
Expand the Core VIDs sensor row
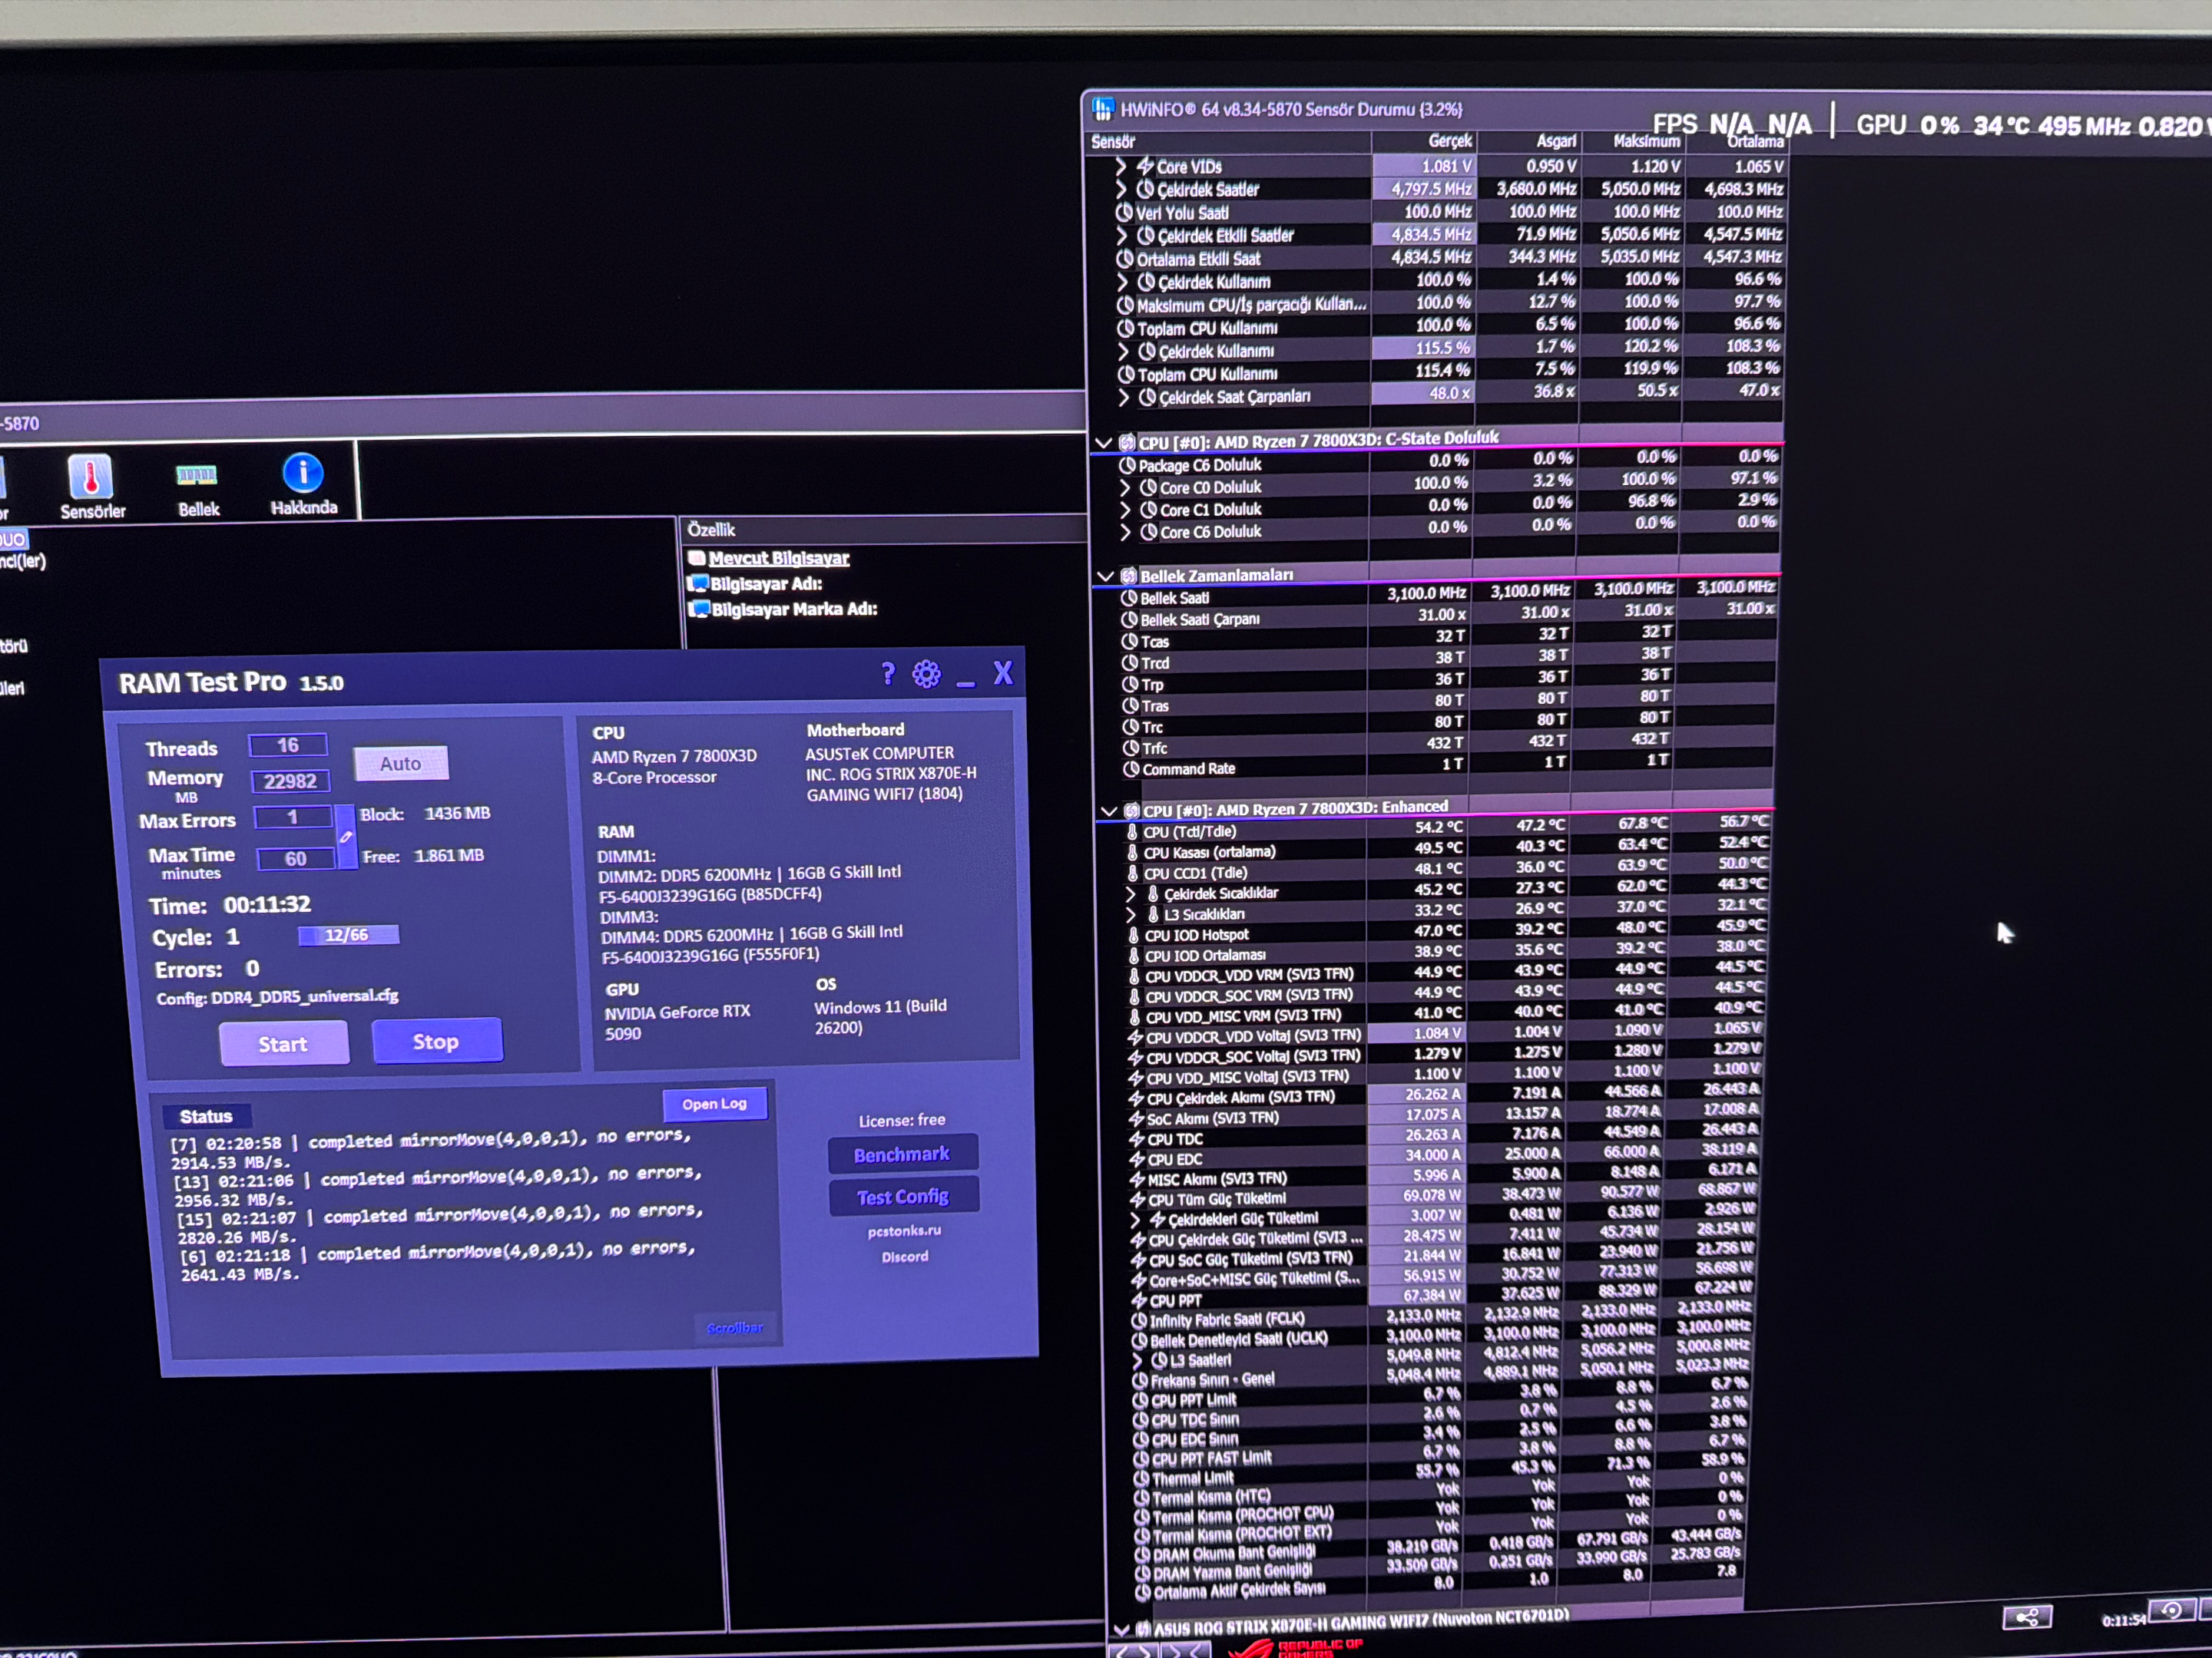(1121, 167)
